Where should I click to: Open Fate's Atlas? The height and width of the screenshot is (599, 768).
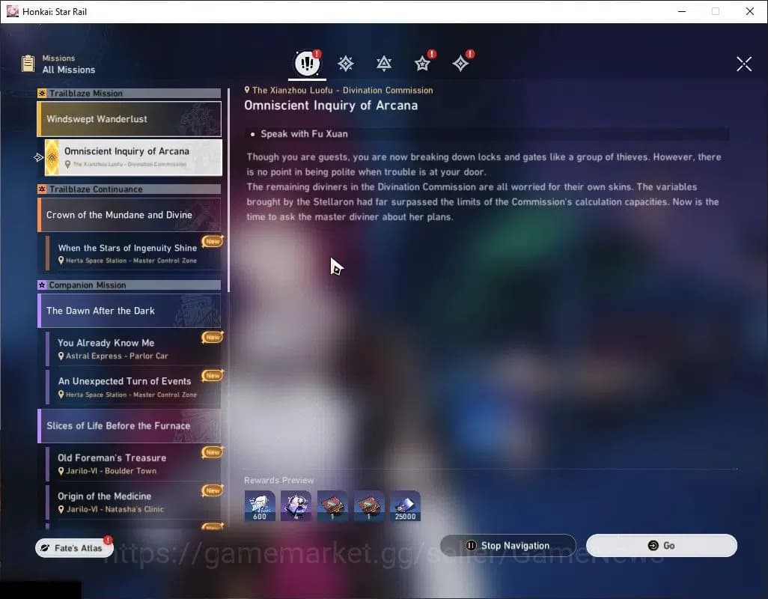(74, 547)
